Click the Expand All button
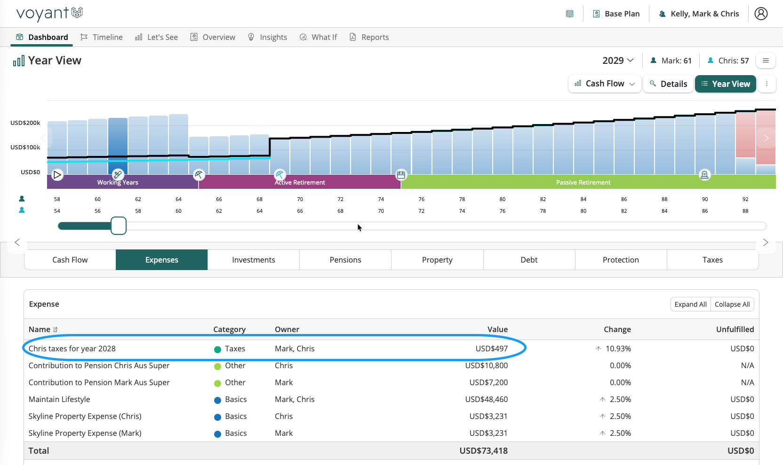 (x=690, y=304)
